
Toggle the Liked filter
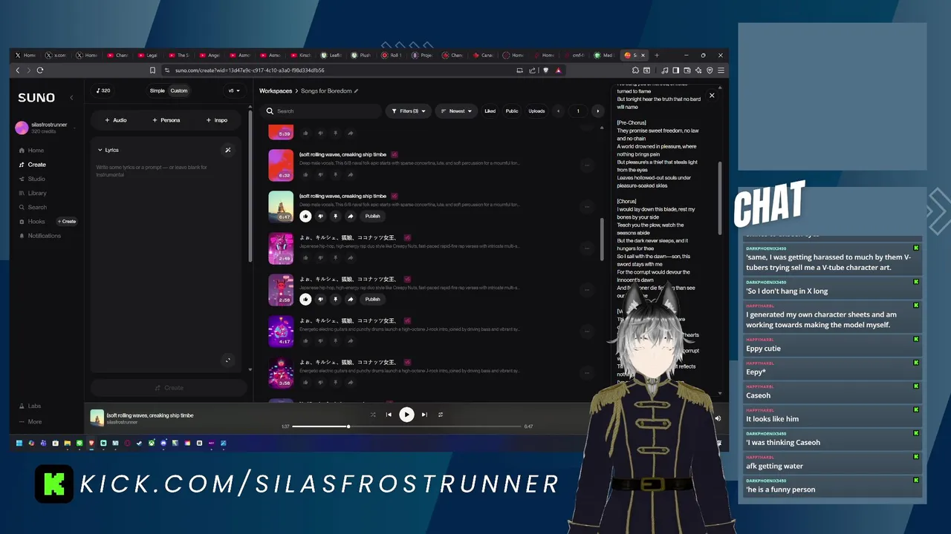coord(490,111)
